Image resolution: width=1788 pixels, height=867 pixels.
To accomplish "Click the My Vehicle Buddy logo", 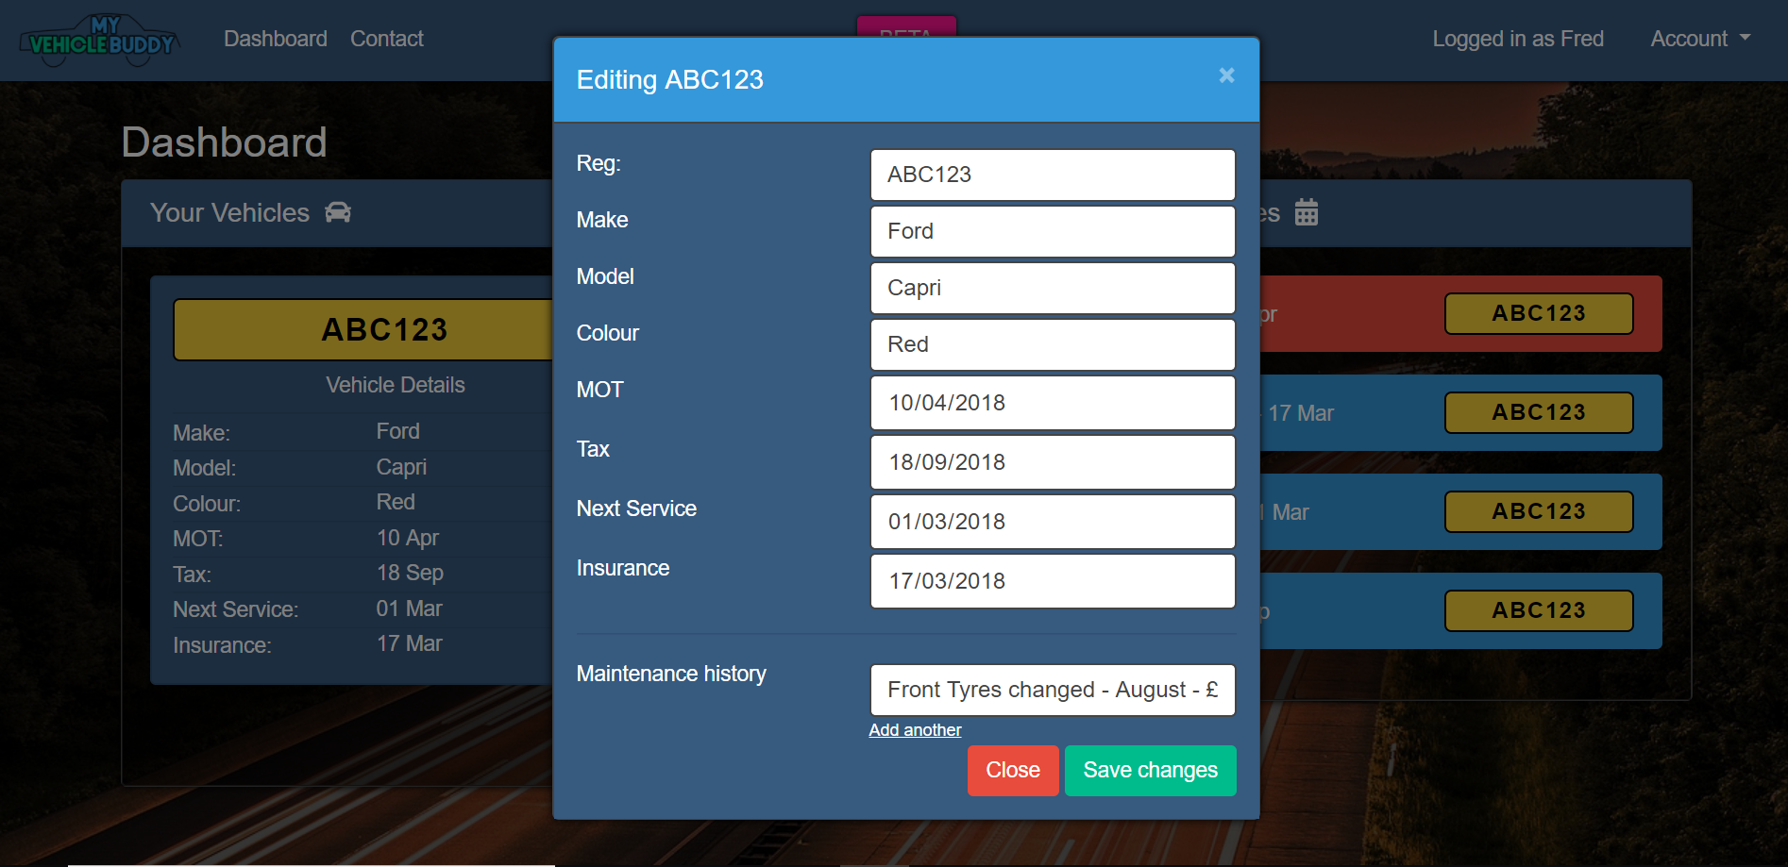I will (100, 41).
